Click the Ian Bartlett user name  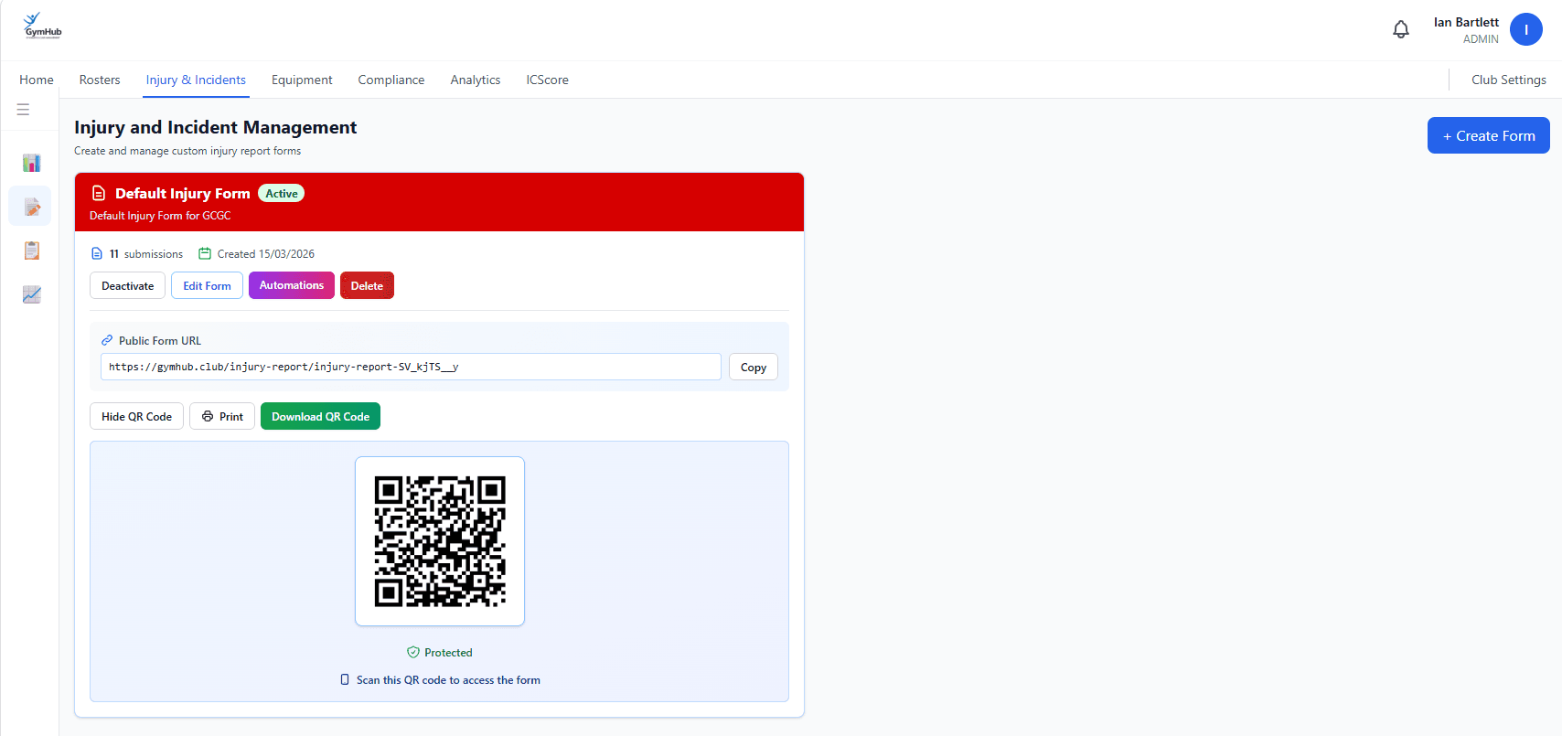point(1466,22)
